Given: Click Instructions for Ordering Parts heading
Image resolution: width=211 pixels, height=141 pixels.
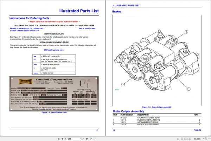Looking at the screenshot, I should 29,18.
